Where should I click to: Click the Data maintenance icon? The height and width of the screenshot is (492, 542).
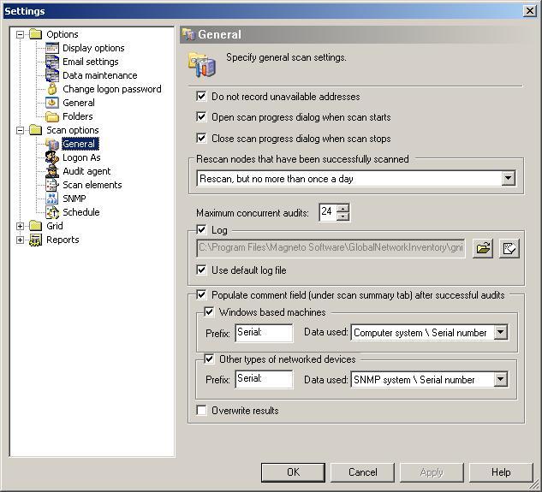pos(52,75)
